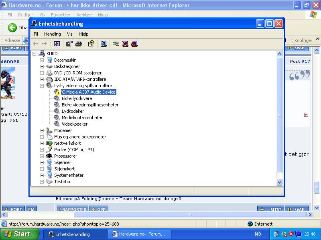Click the Help toolbar icon with question mark
Viewport: 321px width, 240px height.
(x=91, y=44)
